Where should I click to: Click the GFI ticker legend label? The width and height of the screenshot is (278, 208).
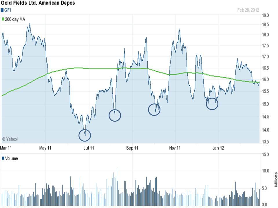[x=8, y=10]
